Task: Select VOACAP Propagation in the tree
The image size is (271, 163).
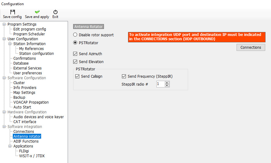Action: click(x=31, y=102)
